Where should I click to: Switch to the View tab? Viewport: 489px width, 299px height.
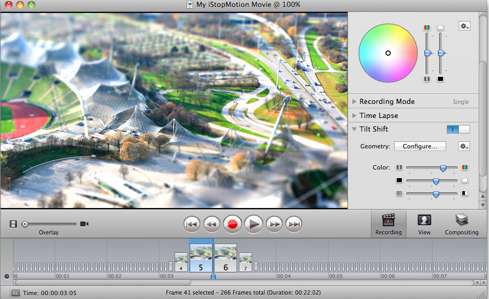(424, 224)
